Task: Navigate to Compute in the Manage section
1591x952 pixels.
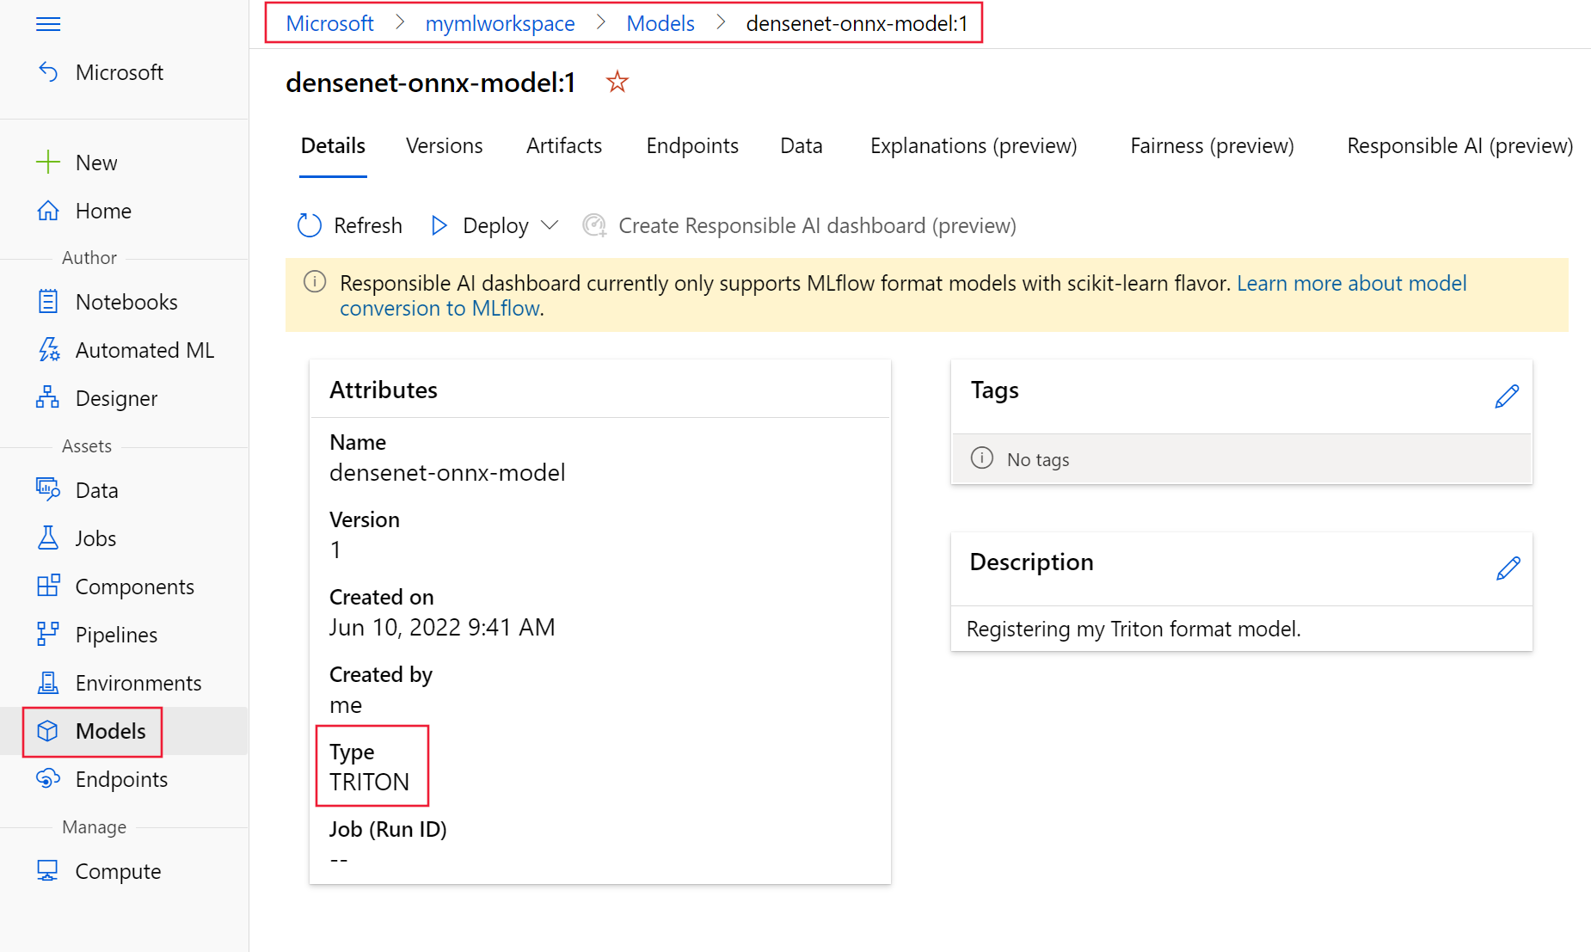Action: (x=118, y=871)
